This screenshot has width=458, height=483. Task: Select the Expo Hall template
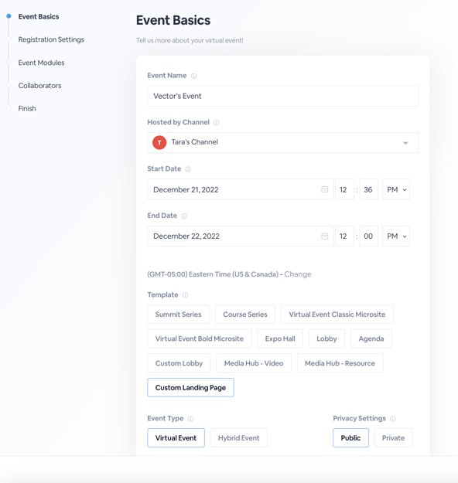(280, 338)
